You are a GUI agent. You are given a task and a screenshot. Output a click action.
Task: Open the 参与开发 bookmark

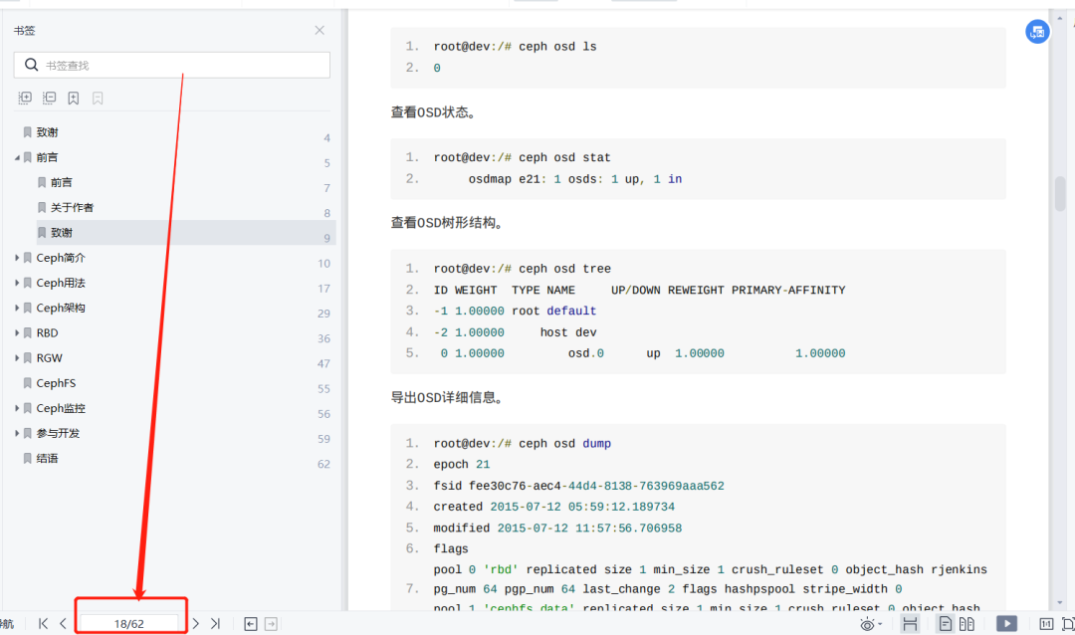tap(58, 433)
